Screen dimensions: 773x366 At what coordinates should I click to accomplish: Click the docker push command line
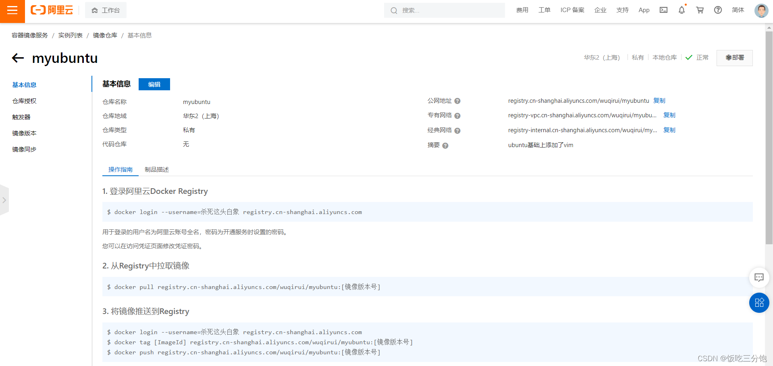pos(244,352)
